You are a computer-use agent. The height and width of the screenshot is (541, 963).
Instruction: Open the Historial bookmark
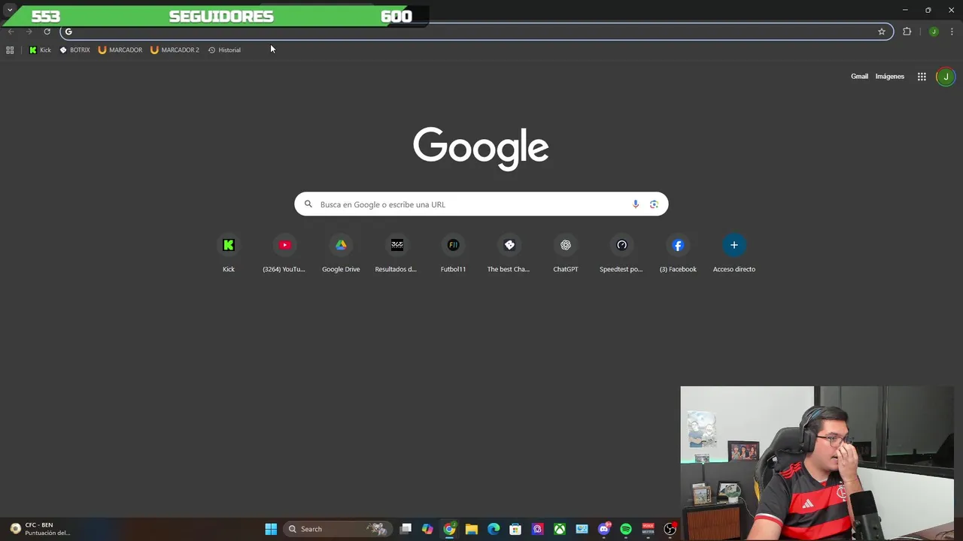click(x=224, y=50)
